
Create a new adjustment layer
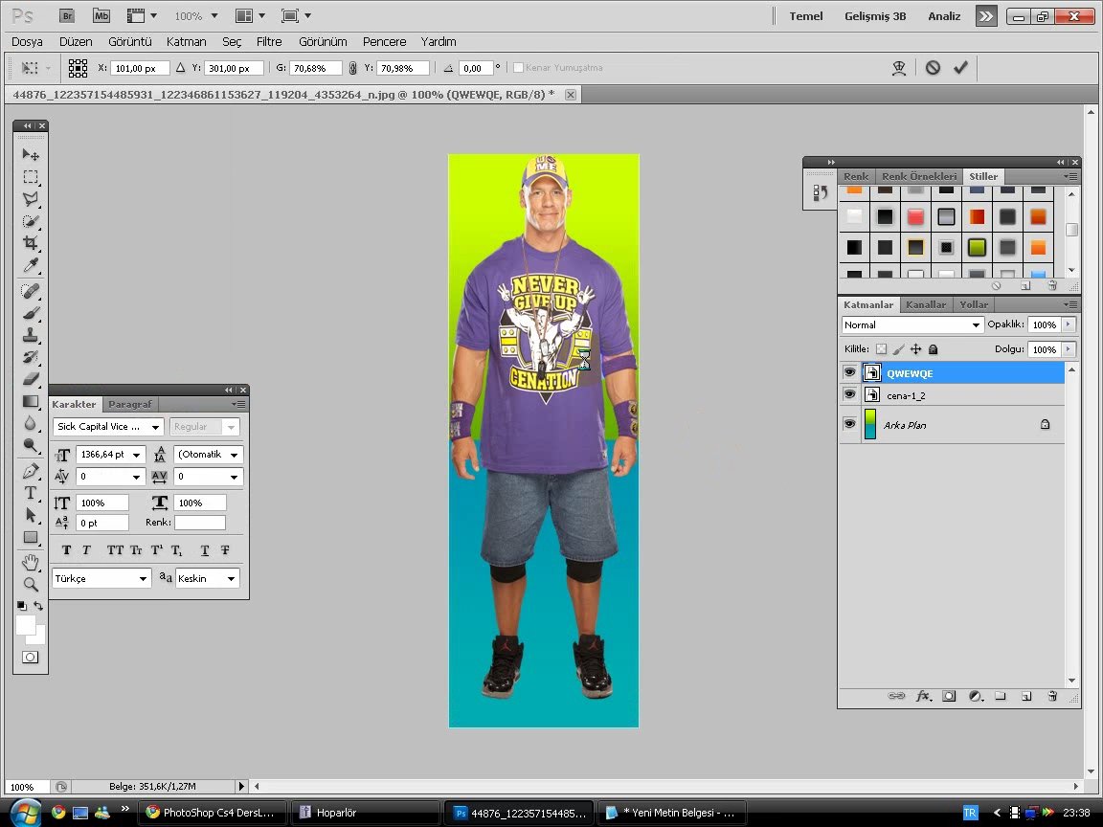coord(975,696)
